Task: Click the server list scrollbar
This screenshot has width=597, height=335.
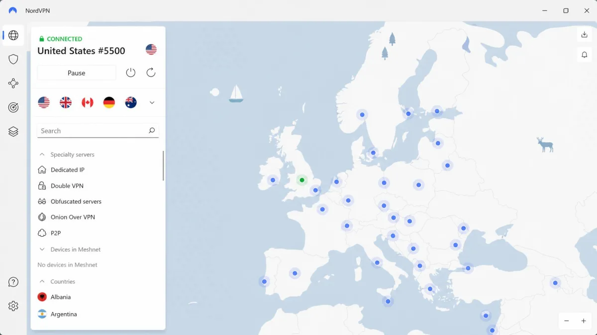Action: pyautogui.click(x=163, y=166)
